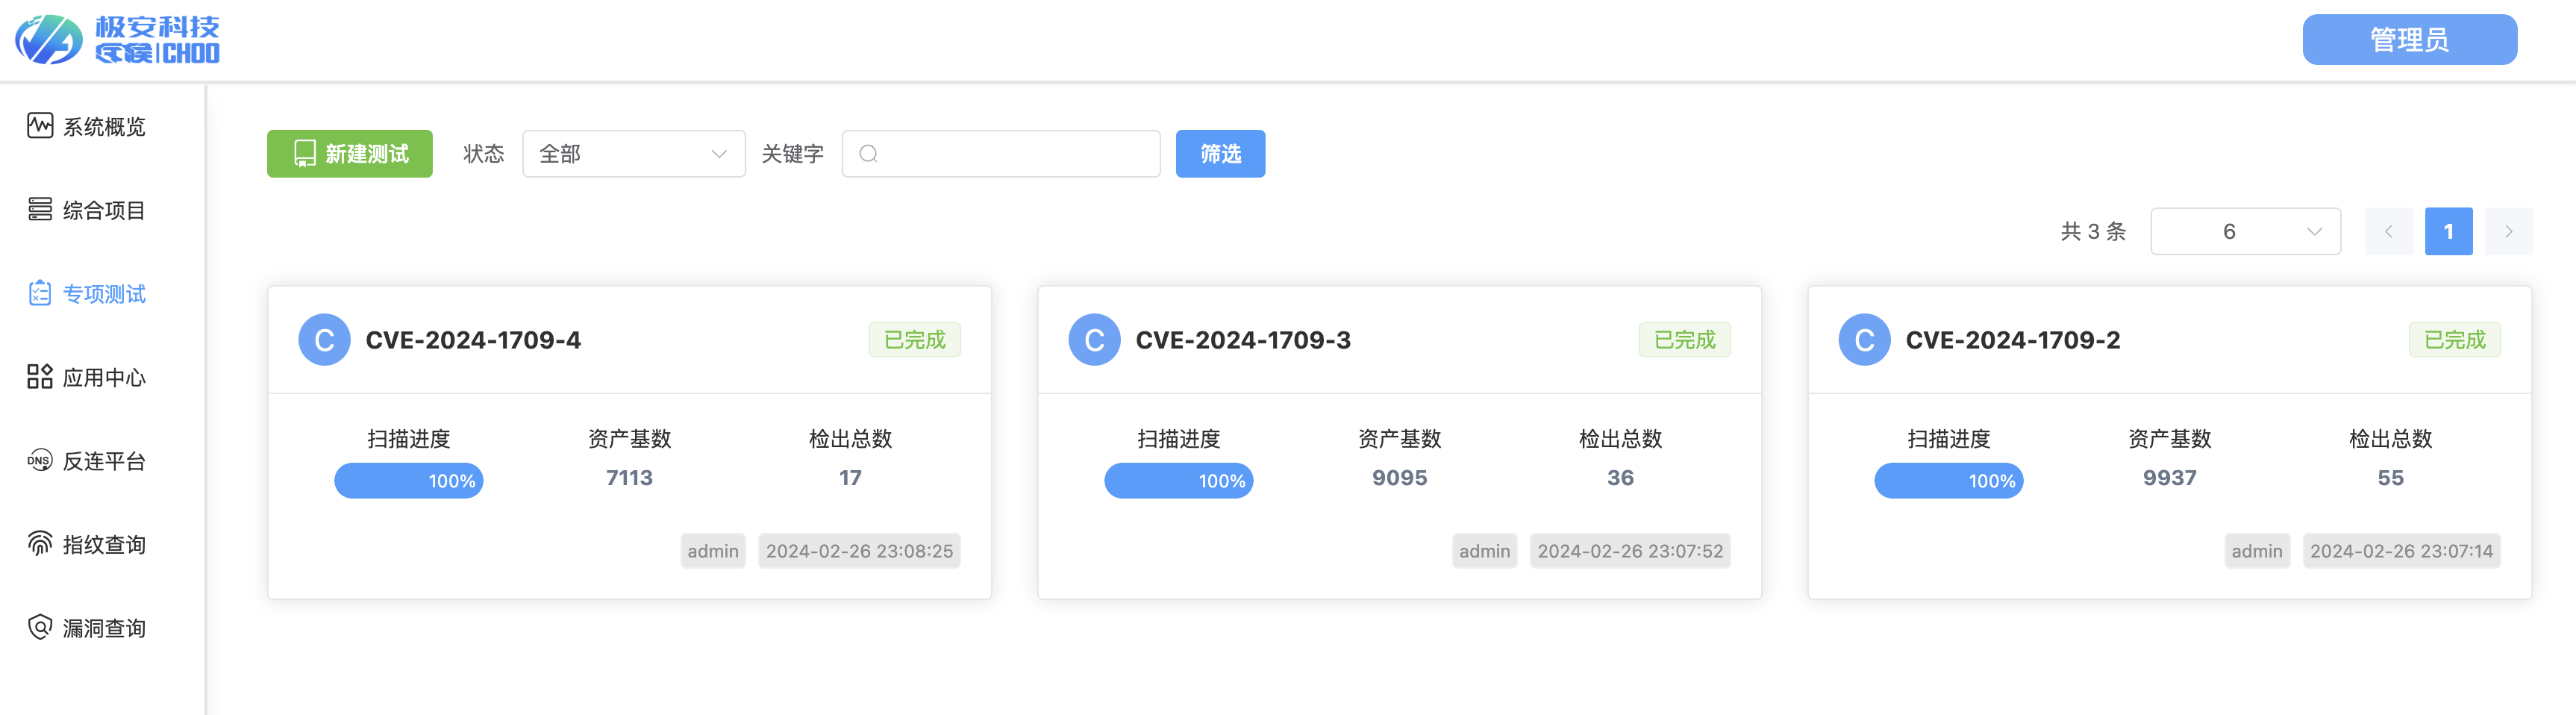Image resolution: width=2576 pixels, height=715 pixels.
Task: Go to previous page arrow
Action: (x=2388, y=232)
